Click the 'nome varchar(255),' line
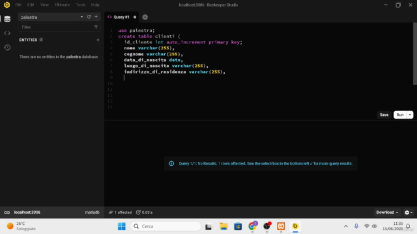The image size is (417, 234). click(149, 48)
